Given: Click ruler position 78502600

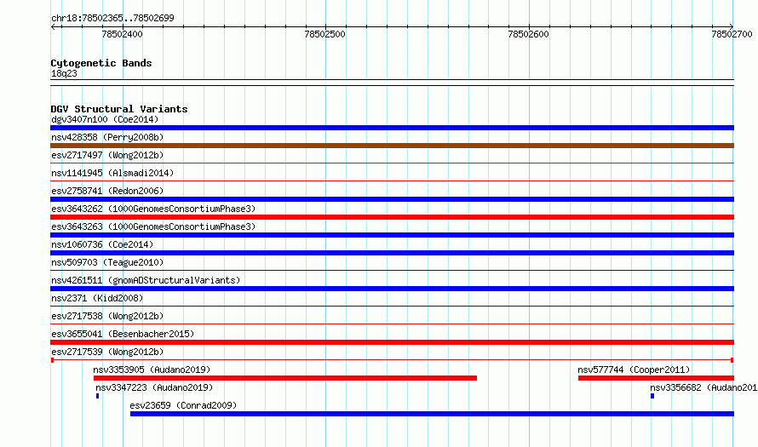Looking at the screenshot, I should point(528,34).
